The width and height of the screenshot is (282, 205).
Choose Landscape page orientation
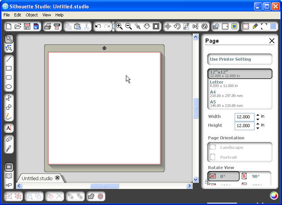click(240, 147)
